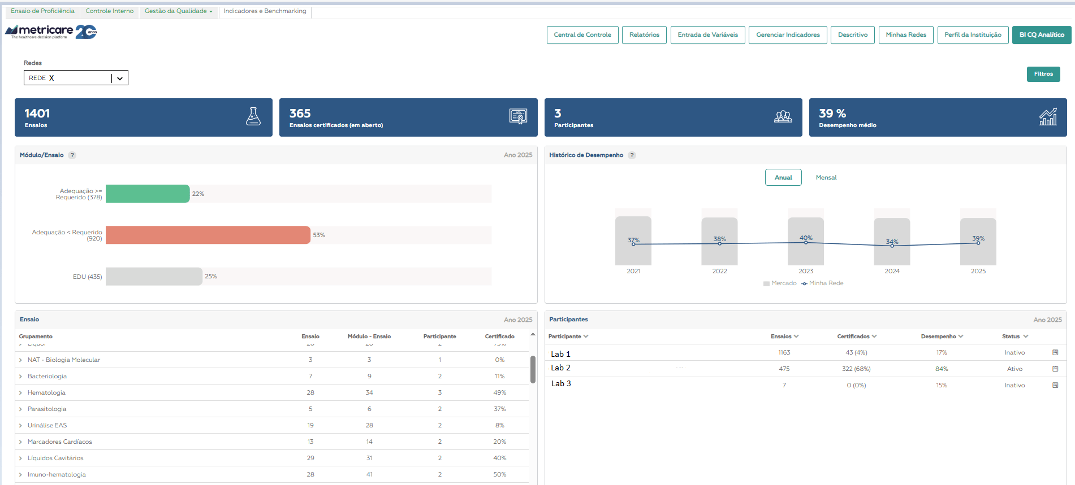Open the details icon for Lab 1
The image size is (1075, 485).
pyautogui.click(x=1055, y=352)
